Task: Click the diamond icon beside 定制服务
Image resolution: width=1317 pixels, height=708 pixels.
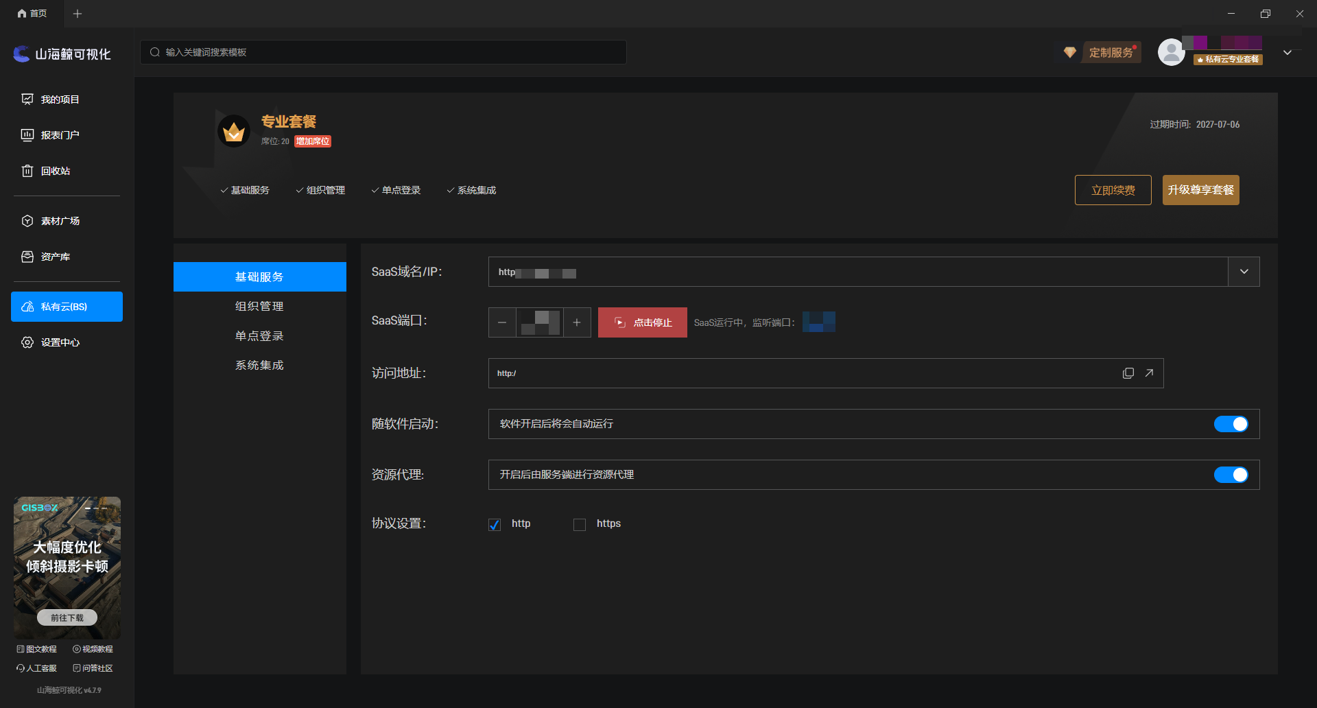Action: click(1069, 52)
